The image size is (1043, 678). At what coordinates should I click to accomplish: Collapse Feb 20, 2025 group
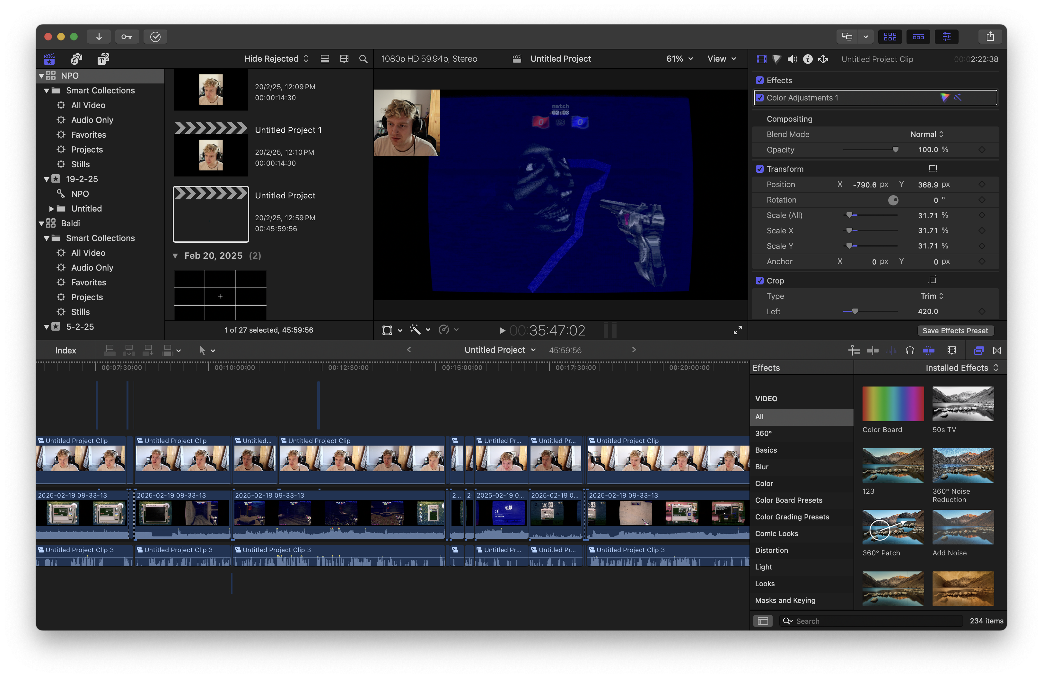(x=175, y=256)
